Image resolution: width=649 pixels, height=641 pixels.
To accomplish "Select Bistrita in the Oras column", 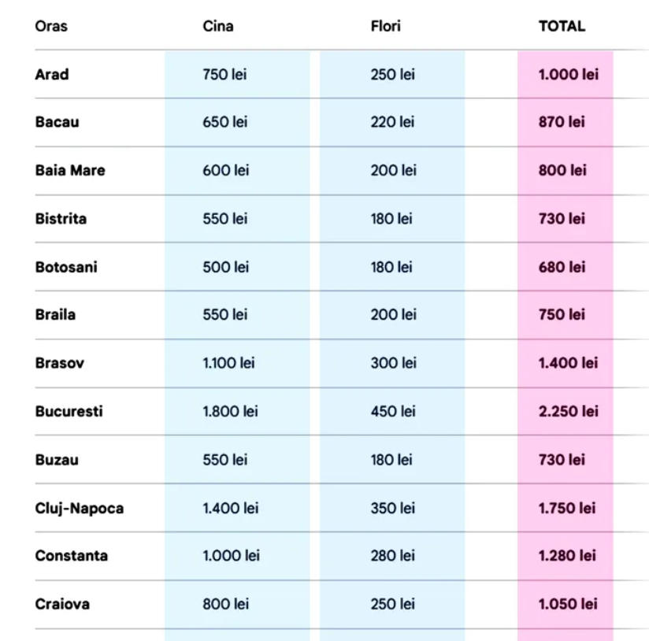I will (61, 218).
